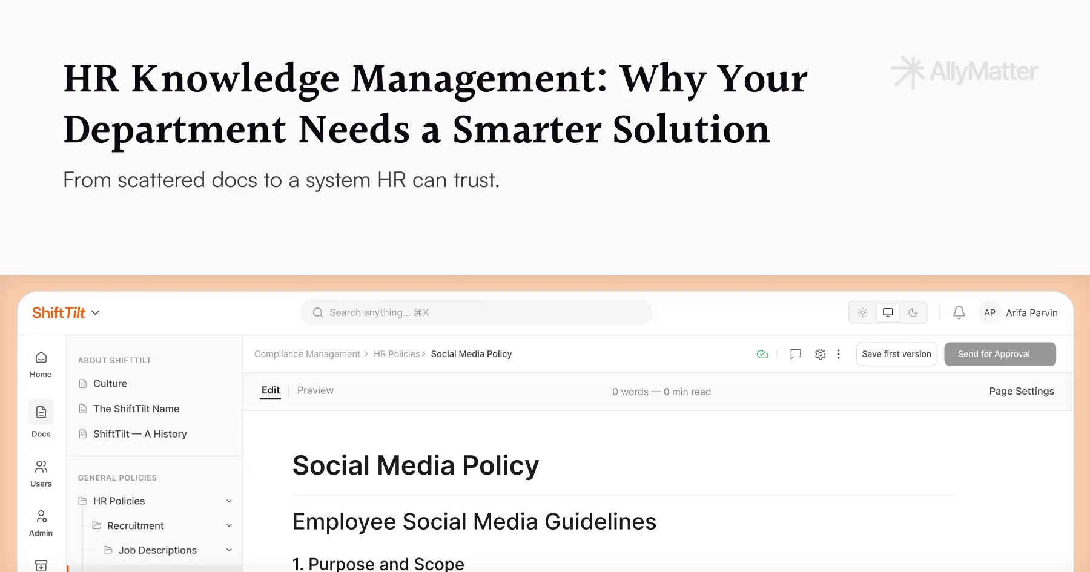Viewport: 1090px width, 572px height.
Task: Switch to the Preview tab
Action: [x=315, y=390]
